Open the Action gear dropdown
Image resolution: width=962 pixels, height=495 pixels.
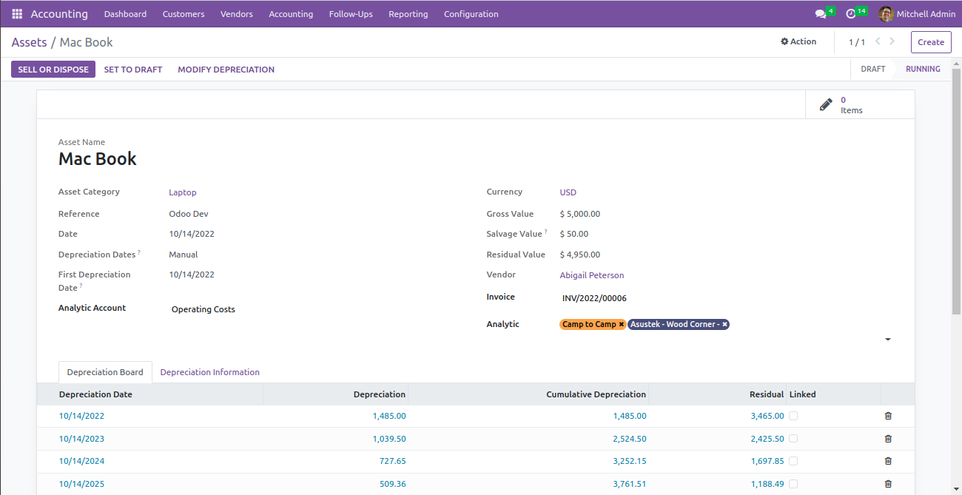click(x=798, y=42)
